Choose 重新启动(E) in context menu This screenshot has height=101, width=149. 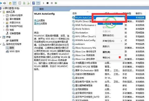coord(108,35)
